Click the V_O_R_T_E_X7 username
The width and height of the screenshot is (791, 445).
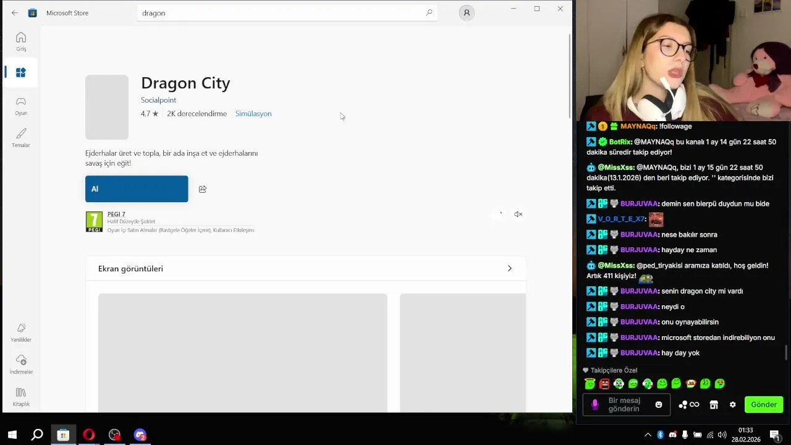click(622, 219)
